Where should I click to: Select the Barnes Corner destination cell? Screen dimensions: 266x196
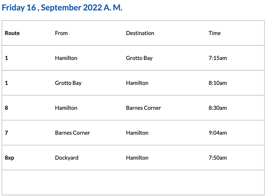click(x=143, y=108)
